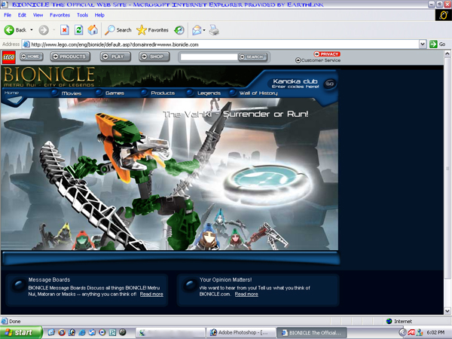Open the Favorites menu
452x339 pixels.
click(x=60, y=15)
